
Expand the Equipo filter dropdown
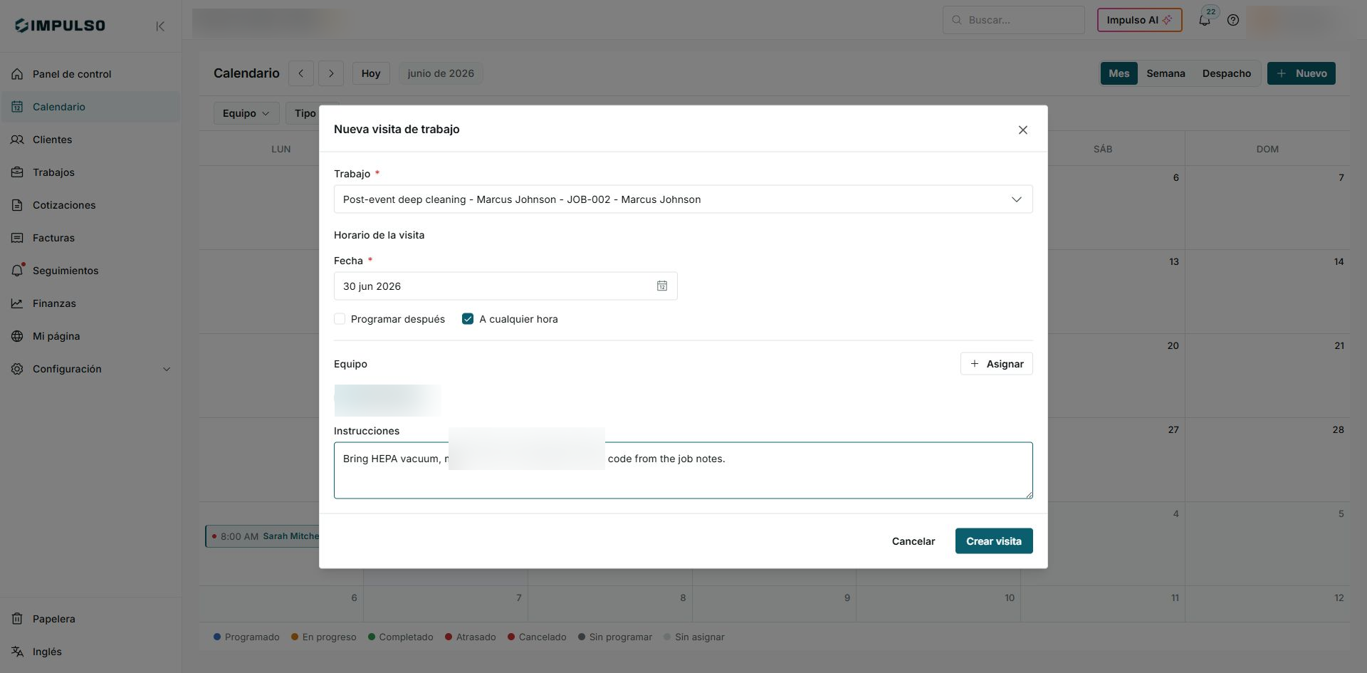(246, 113)
